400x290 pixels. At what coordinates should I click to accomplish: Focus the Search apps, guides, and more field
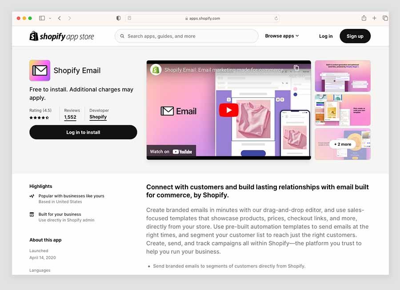coord(187,36)
